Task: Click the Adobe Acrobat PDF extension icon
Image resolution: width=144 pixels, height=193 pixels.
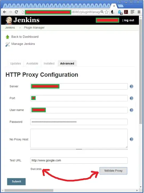Action: 126,12
